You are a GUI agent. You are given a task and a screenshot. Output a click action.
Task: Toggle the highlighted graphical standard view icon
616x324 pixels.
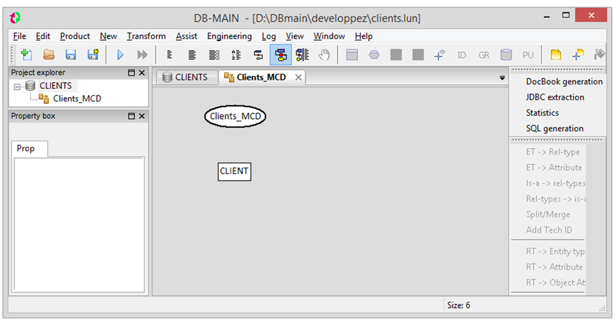click(280, 55)
